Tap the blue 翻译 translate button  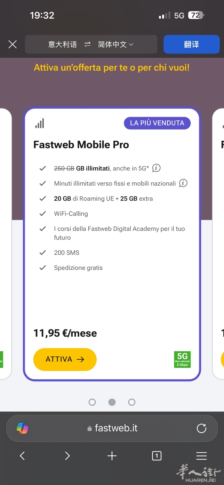tap(191, 44)
